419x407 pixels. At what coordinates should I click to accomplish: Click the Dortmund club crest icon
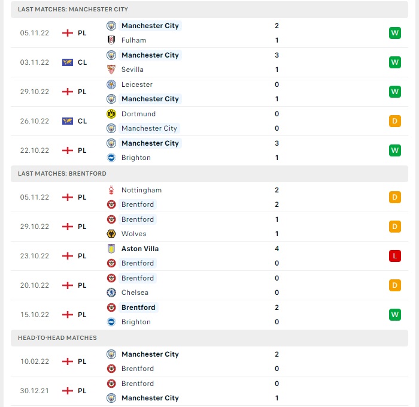point(111,114)
